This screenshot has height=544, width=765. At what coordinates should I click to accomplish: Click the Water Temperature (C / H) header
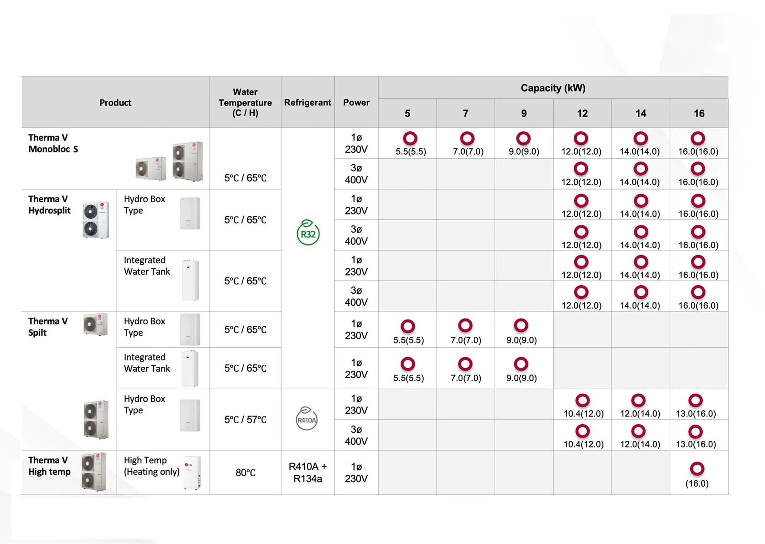[245, 102]
